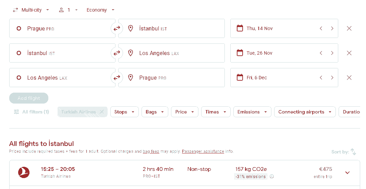
Task: Open the Connecting airports filter
Action: click(x=305, y=112)
